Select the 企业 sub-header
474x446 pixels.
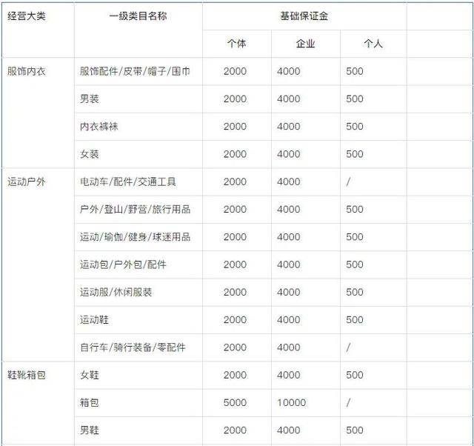pyautogui.click(x=306, y=44)
